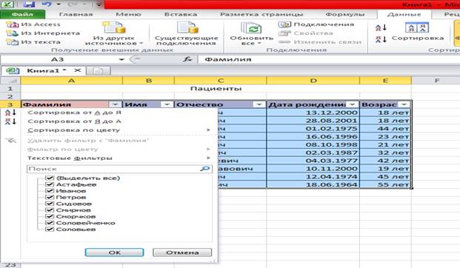Viewport: 460px width, 268px height.
Task: Click the Save icon in quick access toolbar
Action: point(30,4)
